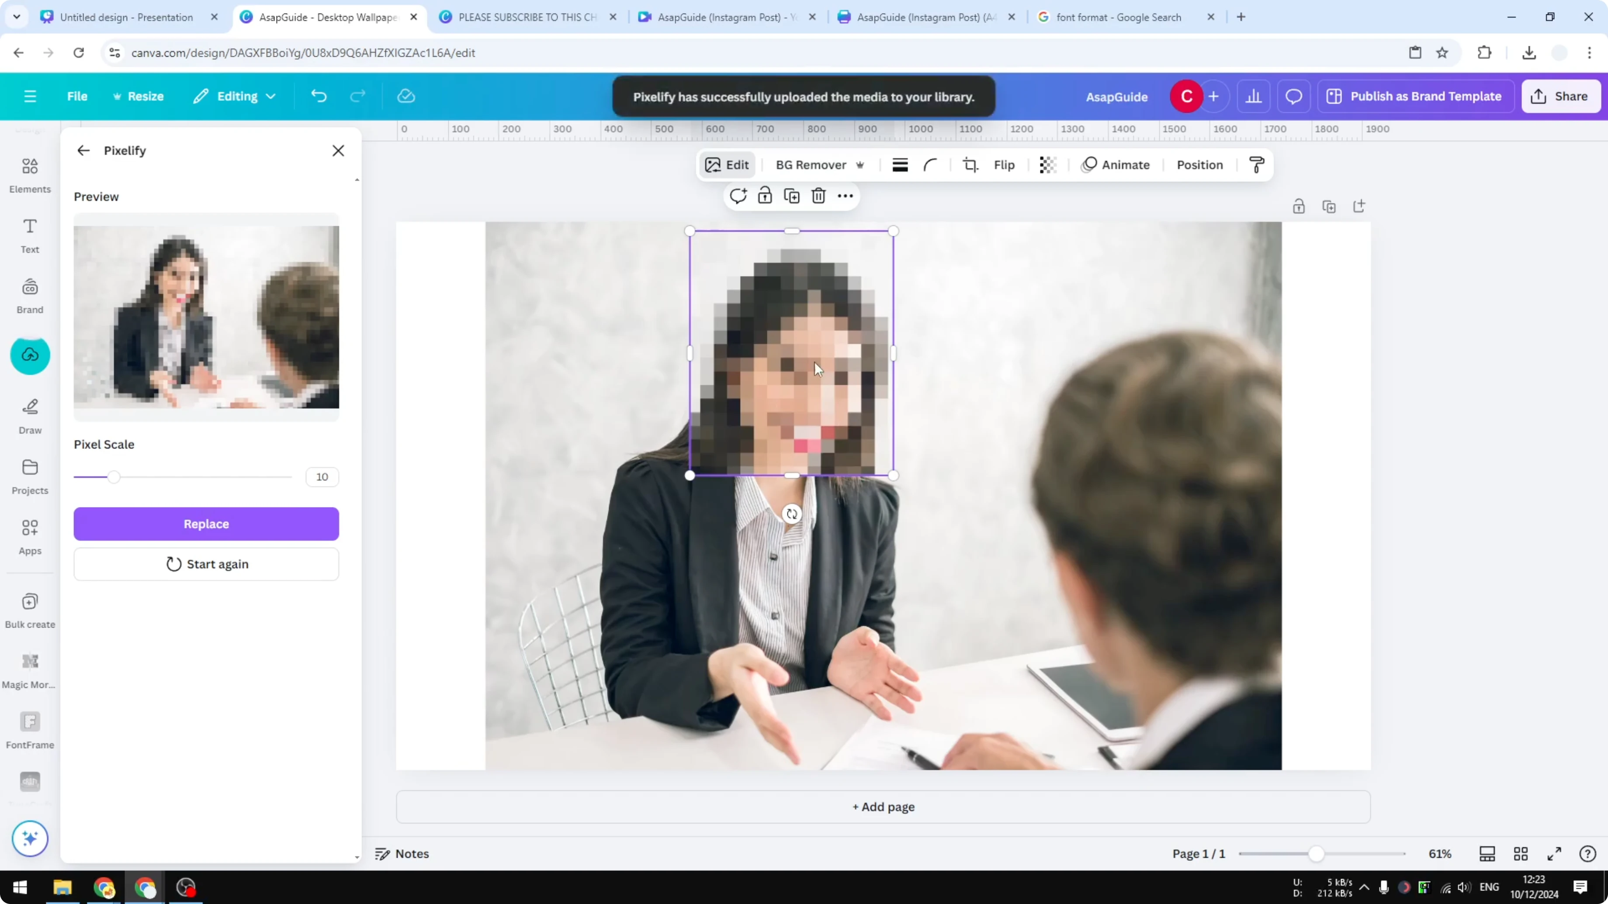Open the File menu
This screenshot has height=904, width=1608.
point(77,96)
